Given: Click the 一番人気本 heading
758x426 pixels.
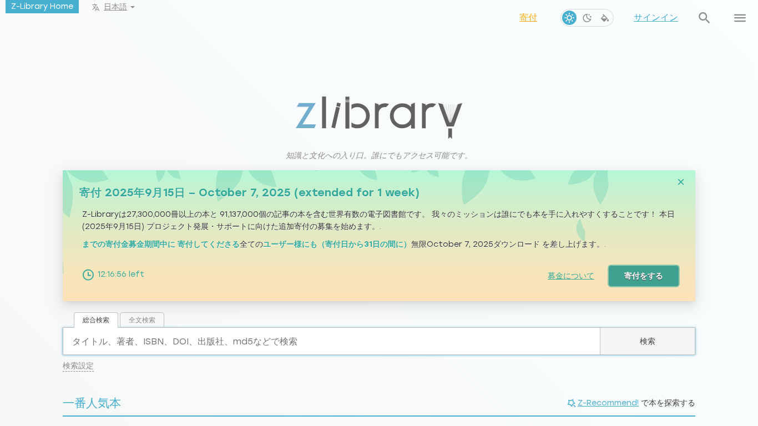Looking at the screenshot, I should click(x=92, y=403).
